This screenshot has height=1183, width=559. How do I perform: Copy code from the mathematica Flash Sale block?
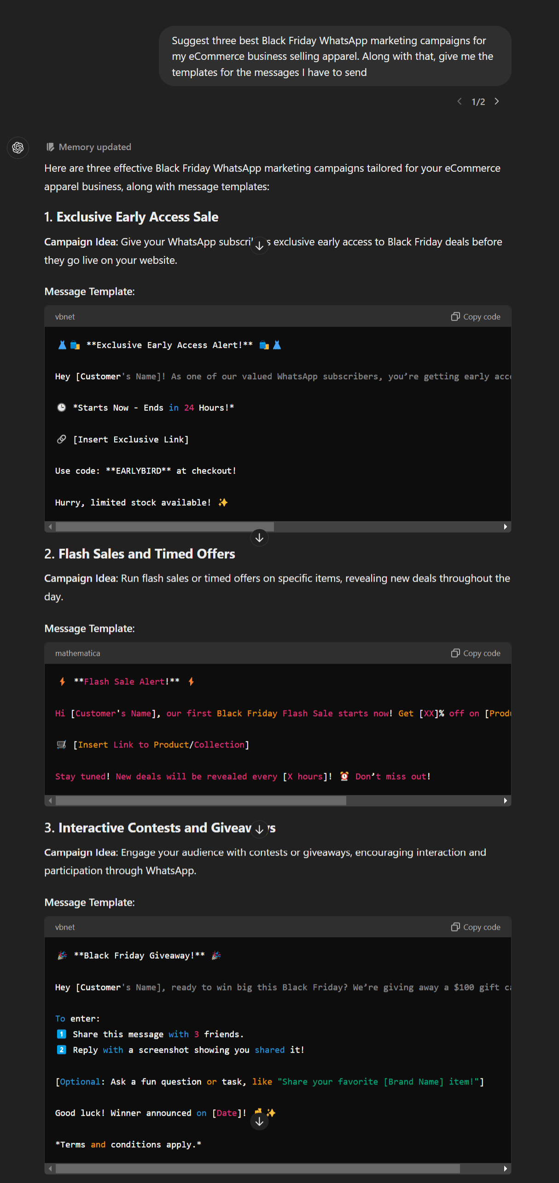pos(476,653)
